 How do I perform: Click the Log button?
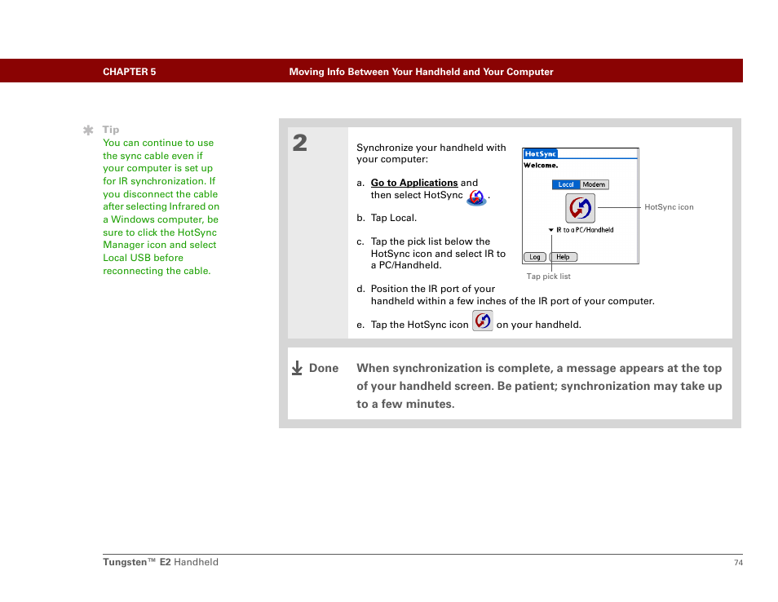[535, 257]
